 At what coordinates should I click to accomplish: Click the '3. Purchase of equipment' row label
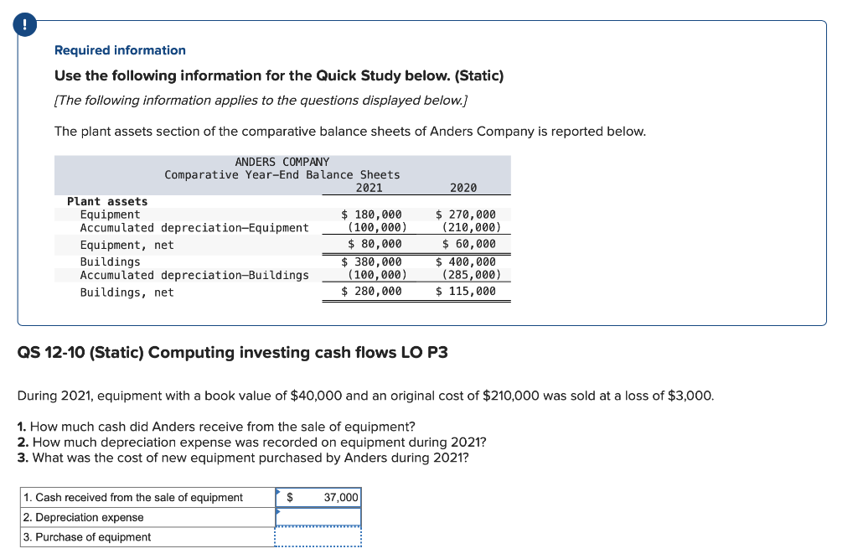pyautogui.click(x=86, y=537)
